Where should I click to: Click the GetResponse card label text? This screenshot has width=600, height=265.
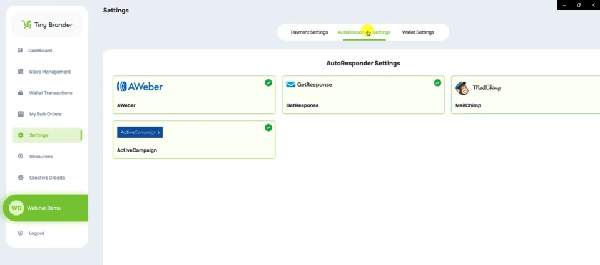click(x=302, y=105)
